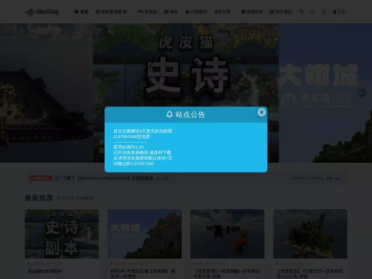
Task: Open the SkinConvertingSheep2 皮肤转换器 ticker link
Action: 108,178
